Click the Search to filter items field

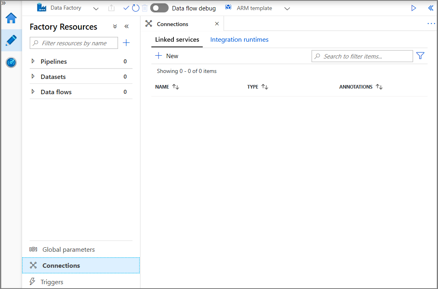362,56
